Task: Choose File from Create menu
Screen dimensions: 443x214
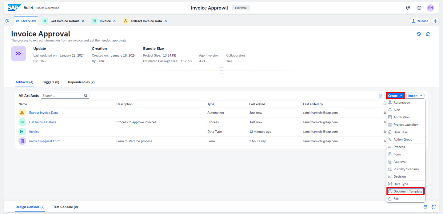Action: pyautogui.click(x=405, y=199)
